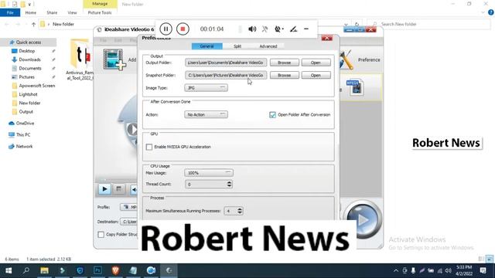Click the Search New folder box
This screenshot has width=495, height=278.
click(x=428, y=24)
